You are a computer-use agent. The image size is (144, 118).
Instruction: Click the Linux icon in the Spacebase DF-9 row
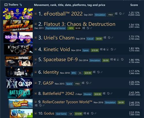pos(118,60)
